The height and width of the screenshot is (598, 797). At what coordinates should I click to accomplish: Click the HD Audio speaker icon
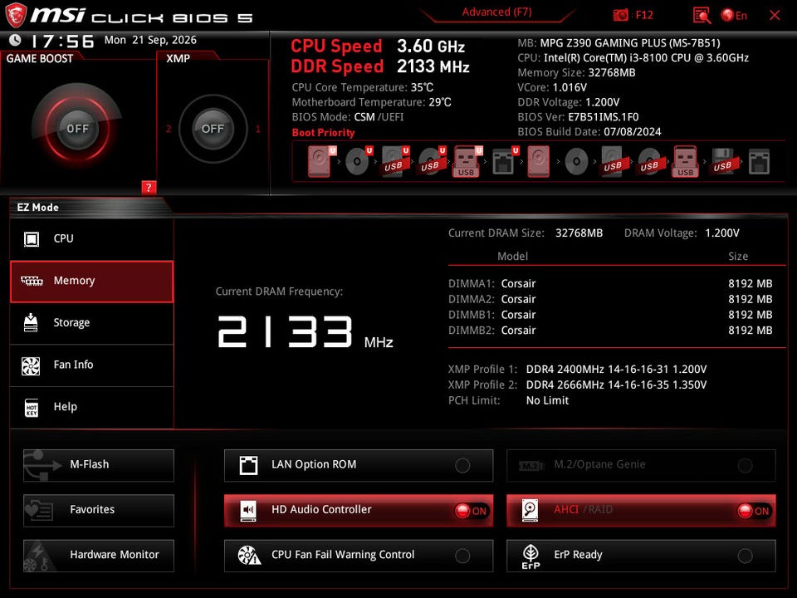[248, 511]
